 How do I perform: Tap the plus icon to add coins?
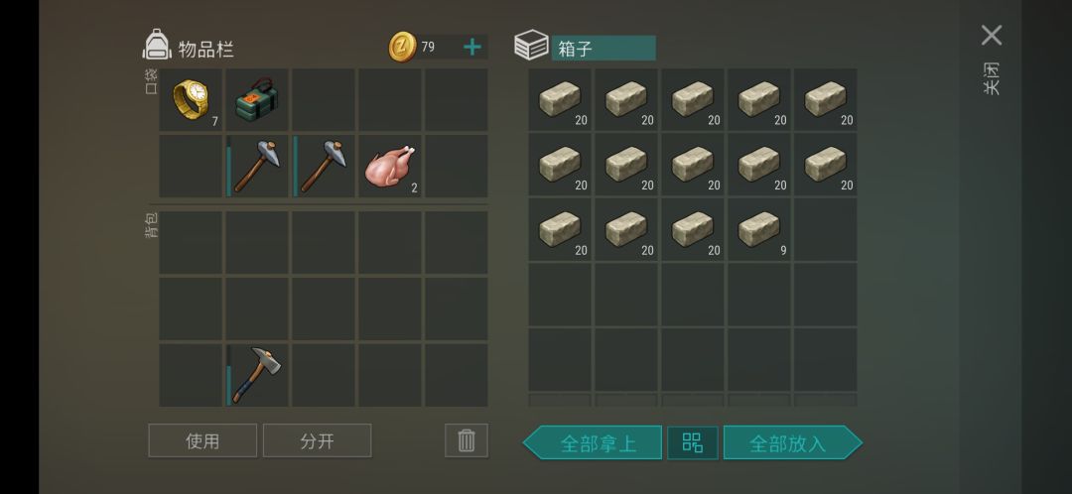[x=472, y=48]
